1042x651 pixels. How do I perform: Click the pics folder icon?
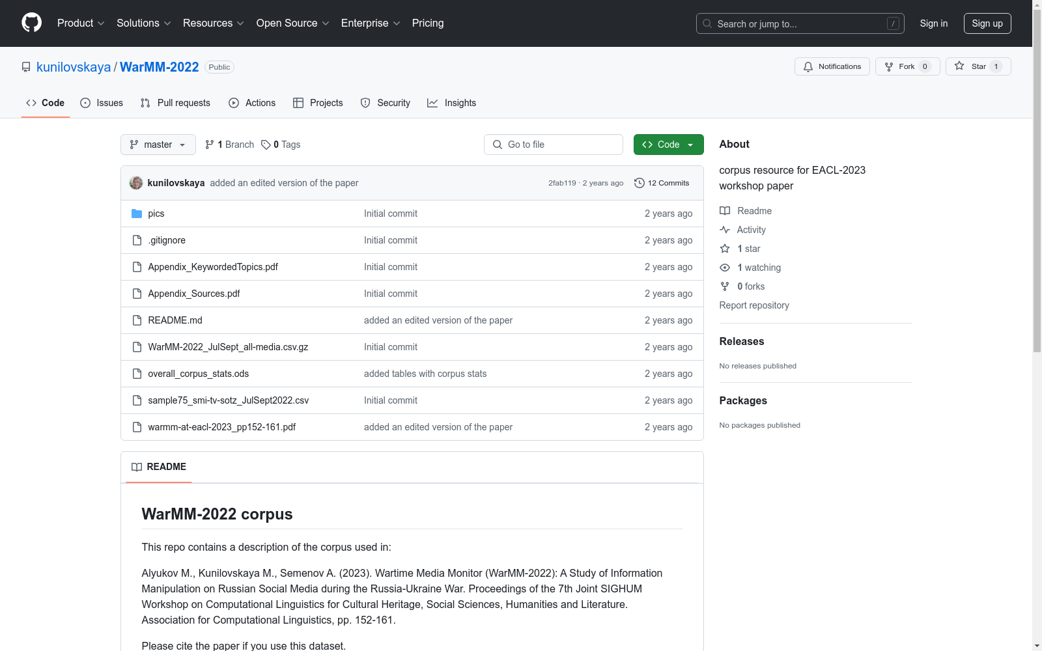137,214
